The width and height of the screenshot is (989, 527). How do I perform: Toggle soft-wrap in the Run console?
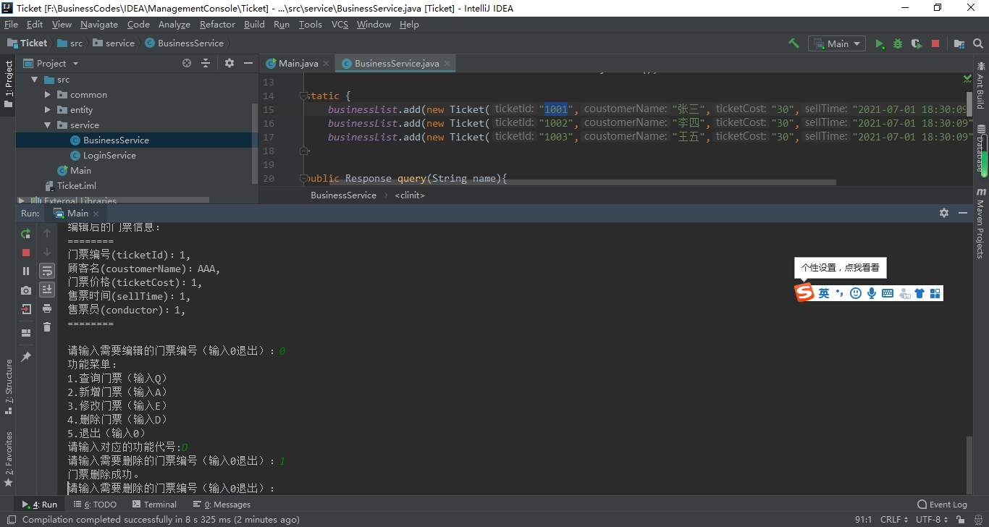coord(47,271)
